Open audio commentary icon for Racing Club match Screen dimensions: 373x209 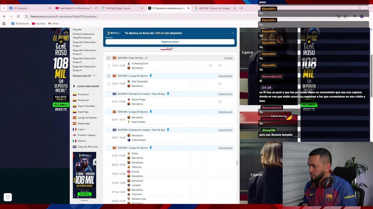tap(210, 66)
